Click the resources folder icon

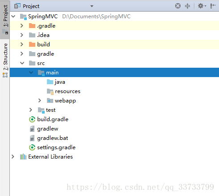(50, 91)
